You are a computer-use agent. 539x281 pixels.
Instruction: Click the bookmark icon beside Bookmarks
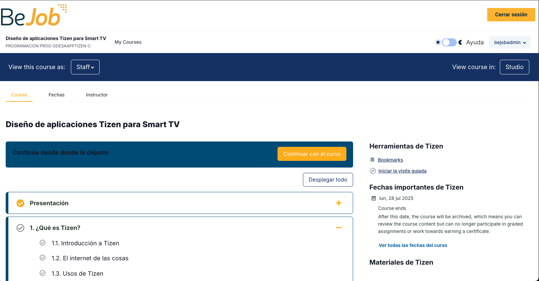pos(372,160)
